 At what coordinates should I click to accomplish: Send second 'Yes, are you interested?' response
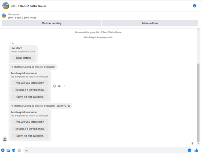coord(30,122)
